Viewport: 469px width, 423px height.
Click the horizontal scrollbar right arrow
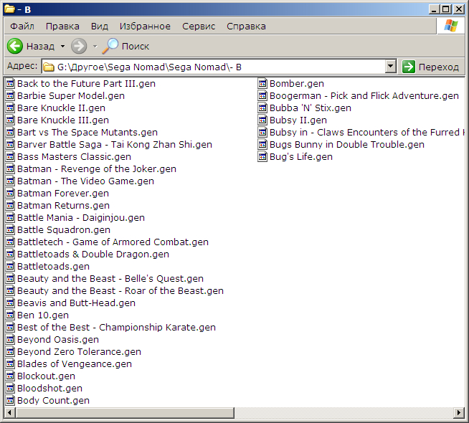click(x=458, y=414)
